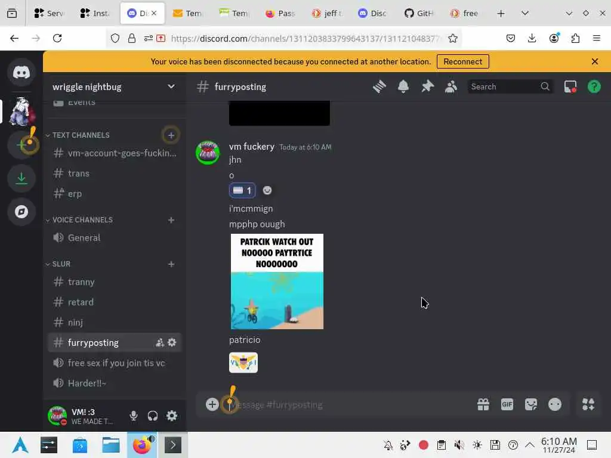611x458 pixels.
Task: Show pinned messages pin icon
Action: pyautogui.click(x=427, y=86)
